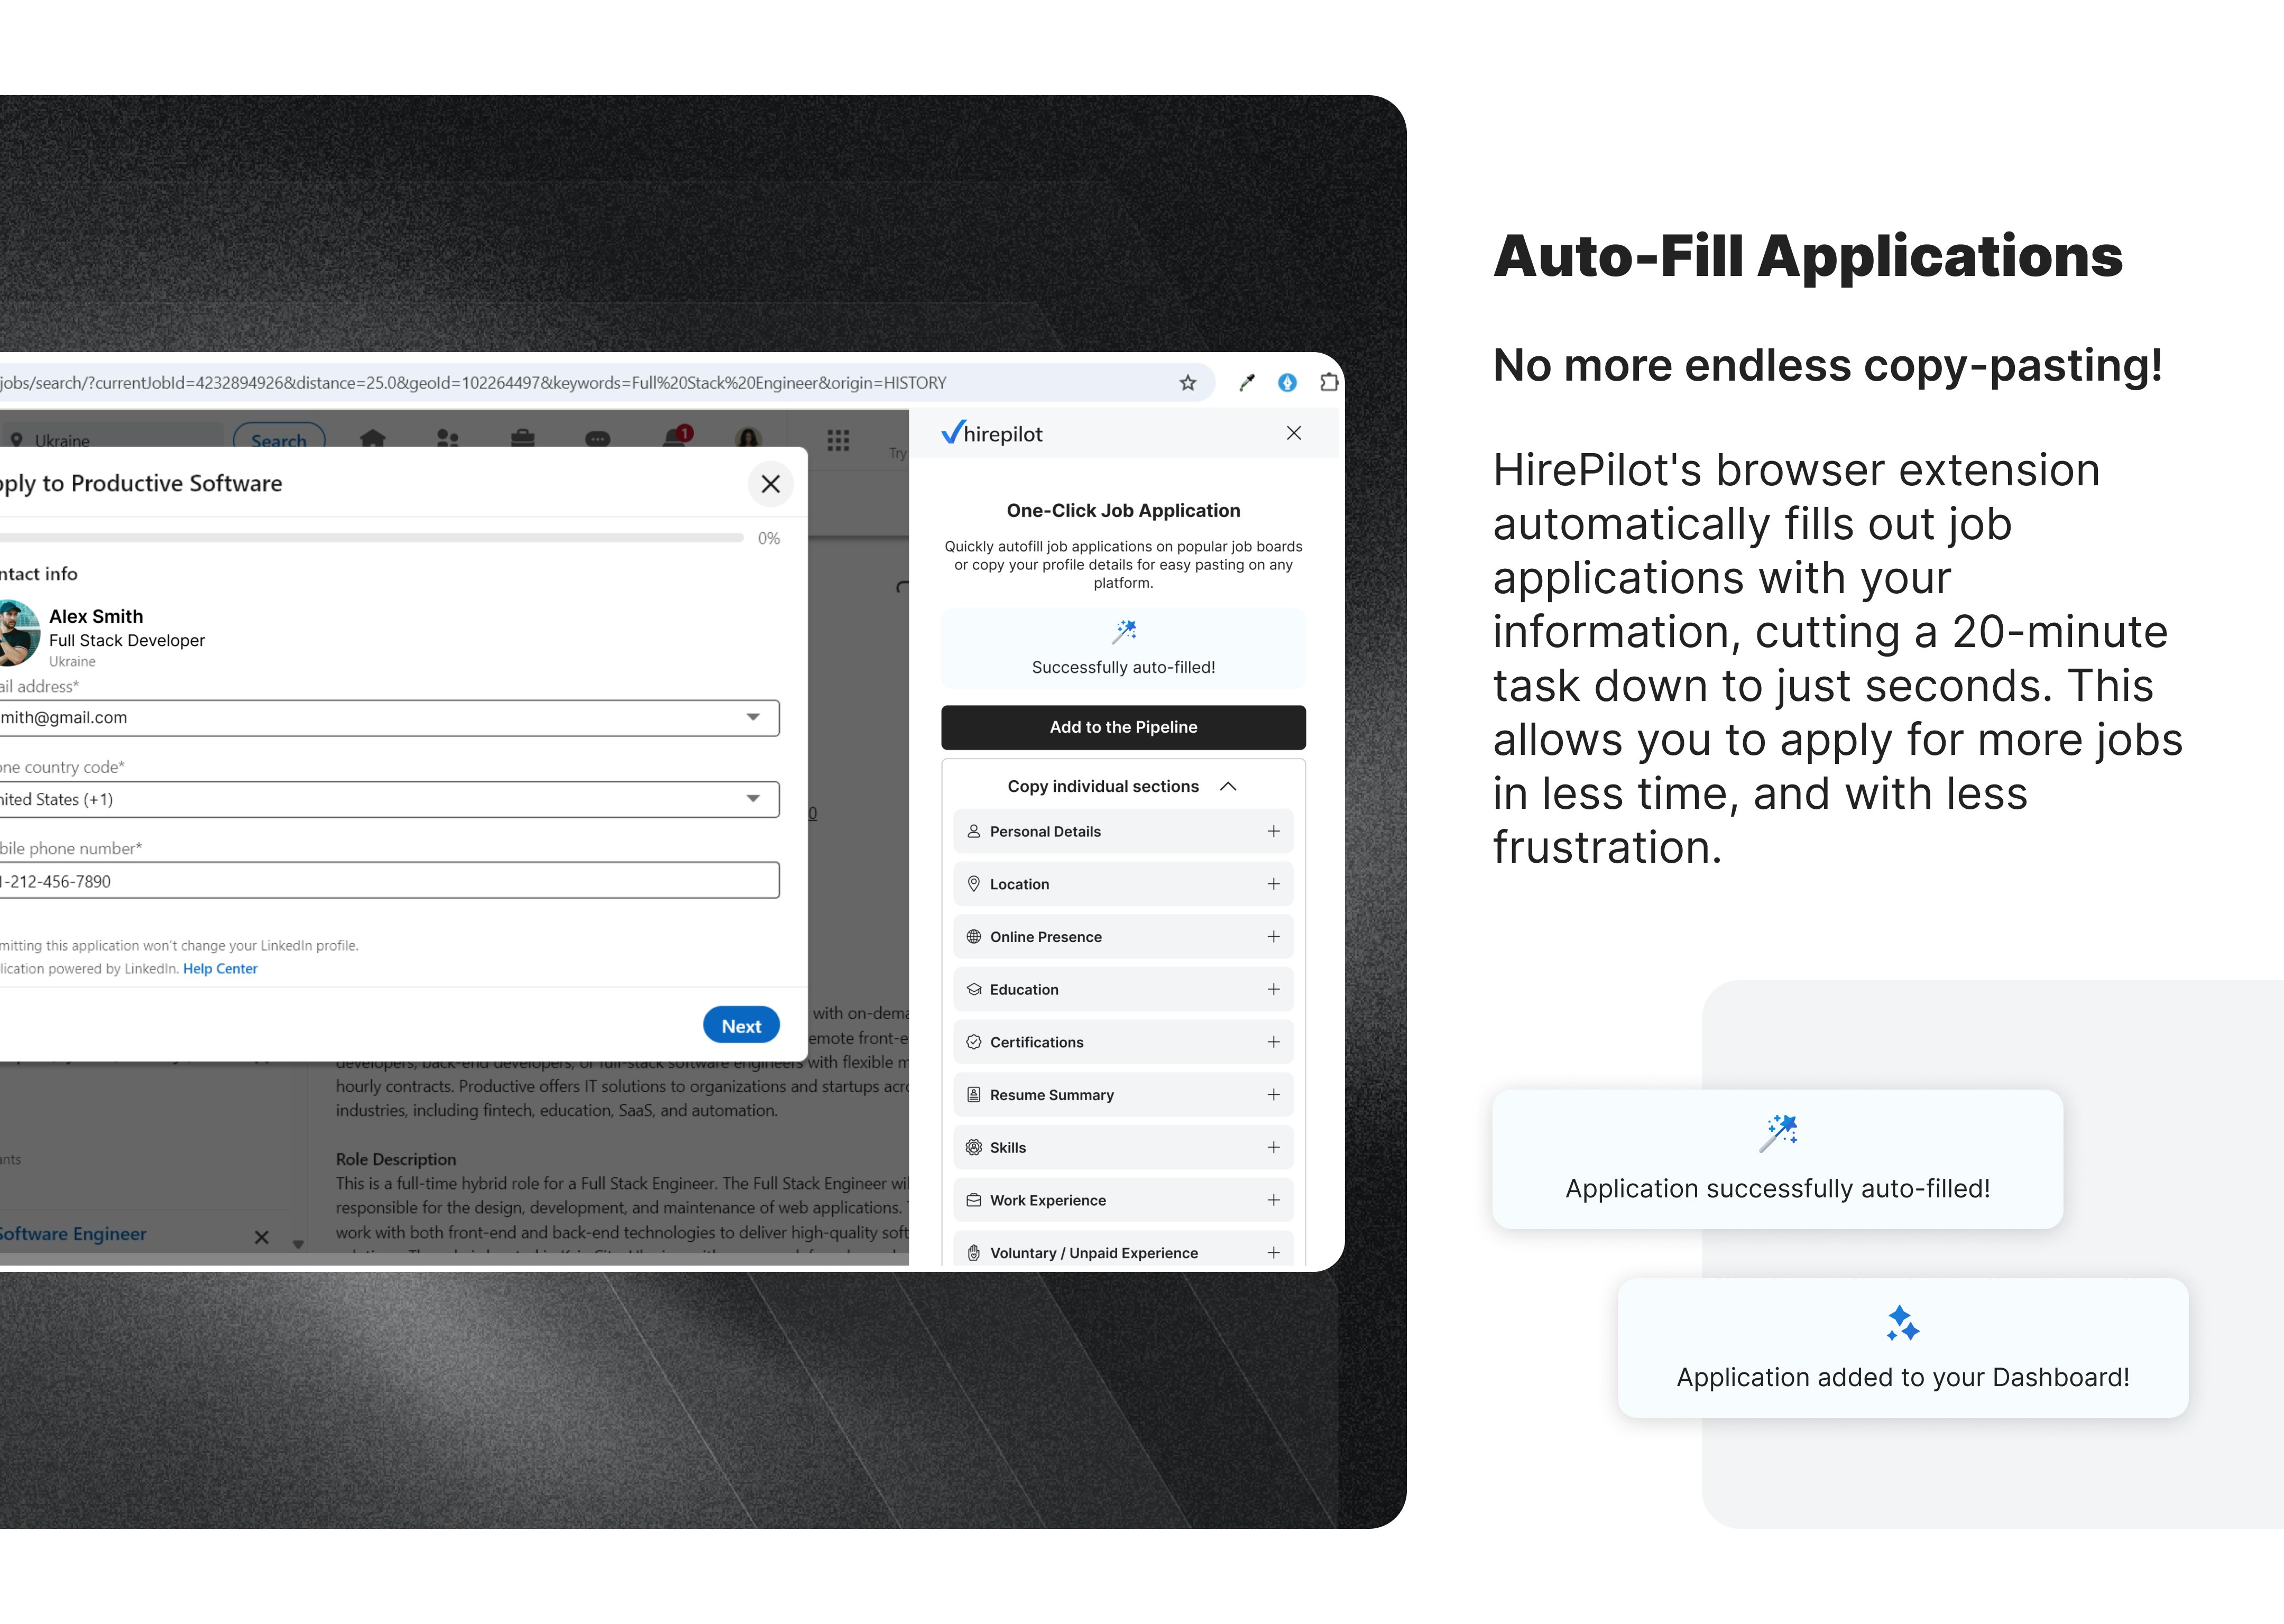2284x1624 pixels.
Task: Collapse the 'Copy individual sections' list
Action: (1228, 787)
